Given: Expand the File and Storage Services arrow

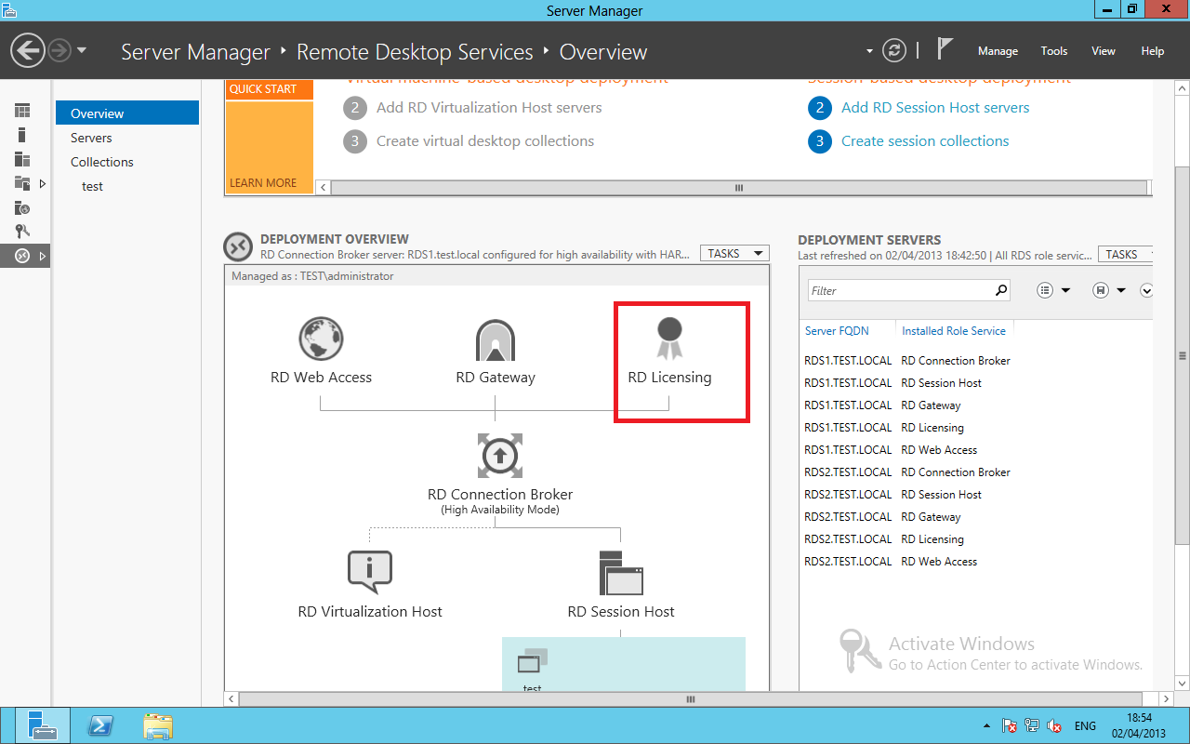Looking at the screenshot, I should click(x=43, y=183).
